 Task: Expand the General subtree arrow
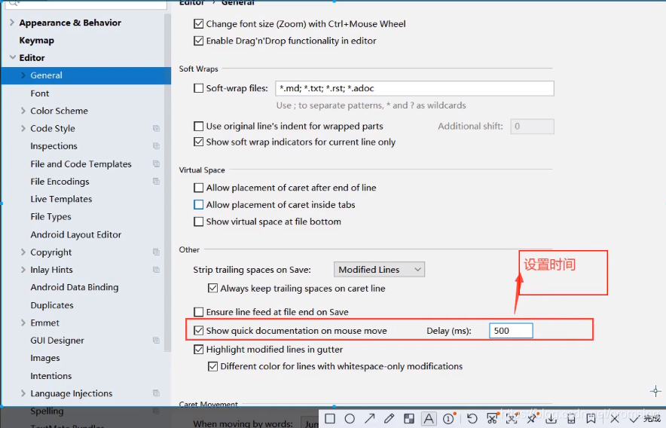(23, 75)
